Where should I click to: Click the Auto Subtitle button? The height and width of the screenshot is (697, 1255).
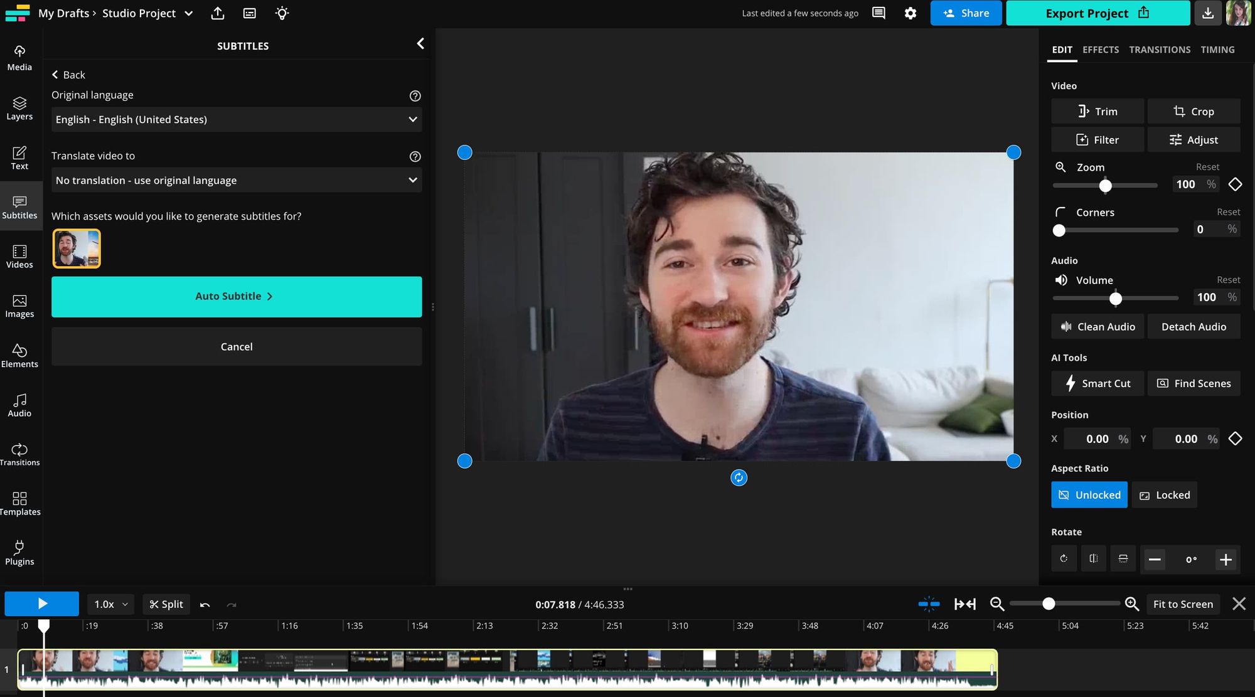tap(237, 296)
